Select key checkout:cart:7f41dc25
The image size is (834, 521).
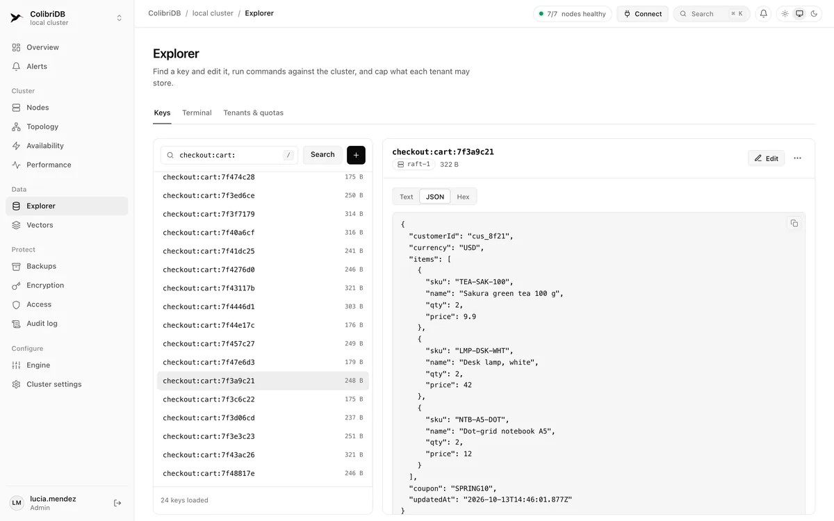(263, 251)
